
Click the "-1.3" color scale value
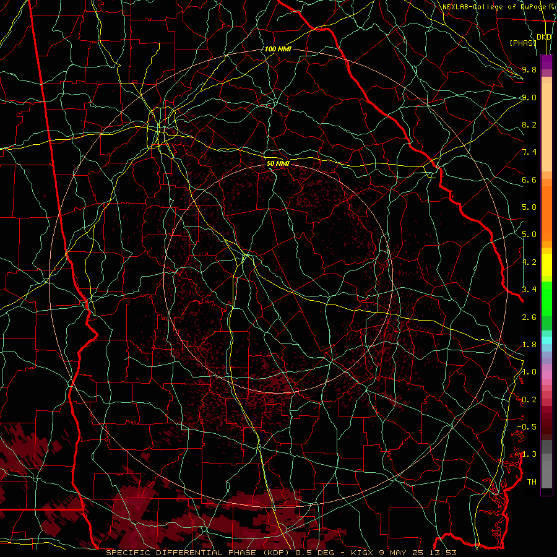click(527, 454)
